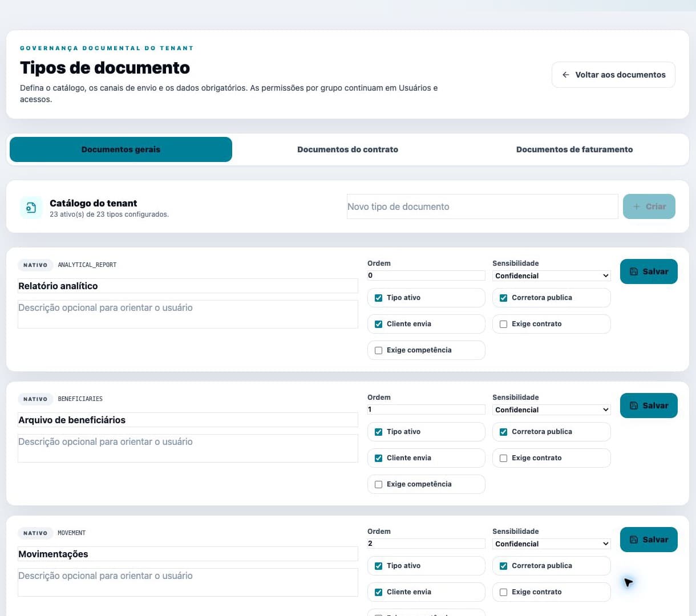Click description box under Movimentações
The width and height of the screenshot is (696, 616).
pyautogui.click(x=188, y=582)
